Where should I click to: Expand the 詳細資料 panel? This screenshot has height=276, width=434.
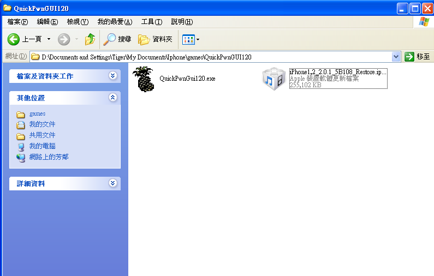(x=112, y=183)
